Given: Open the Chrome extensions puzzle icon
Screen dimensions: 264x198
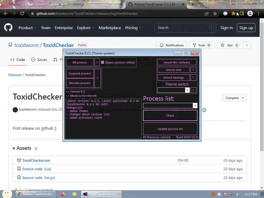Looking at the screenshot, I should [233, 13].
